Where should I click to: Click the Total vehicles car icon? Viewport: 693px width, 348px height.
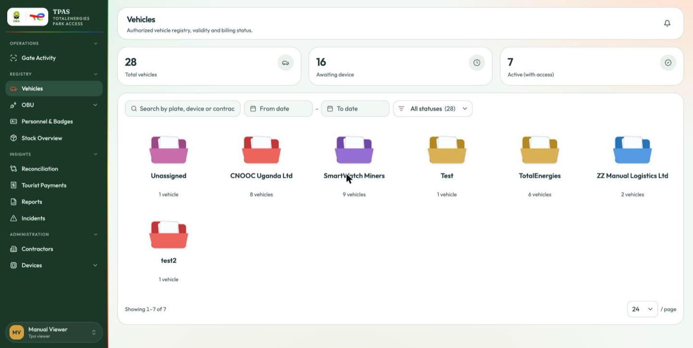(x=285, y=63)
